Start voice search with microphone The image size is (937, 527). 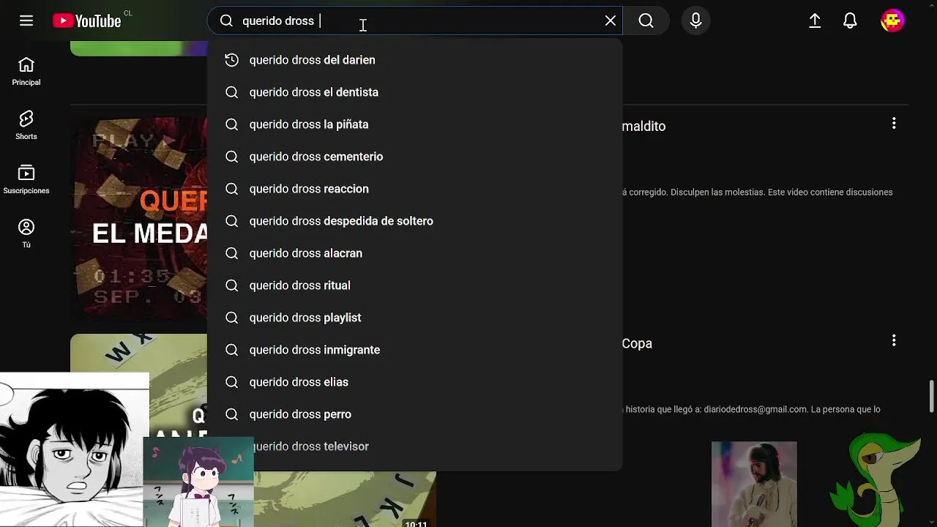[696, 20]
